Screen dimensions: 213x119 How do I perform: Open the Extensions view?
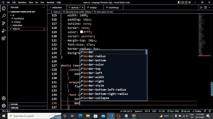coord(4,38)
